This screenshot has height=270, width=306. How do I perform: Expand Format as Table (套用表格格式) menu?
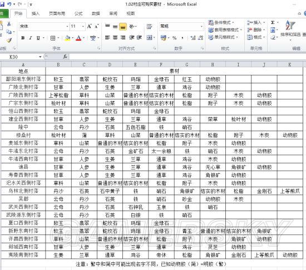[225, 30]
